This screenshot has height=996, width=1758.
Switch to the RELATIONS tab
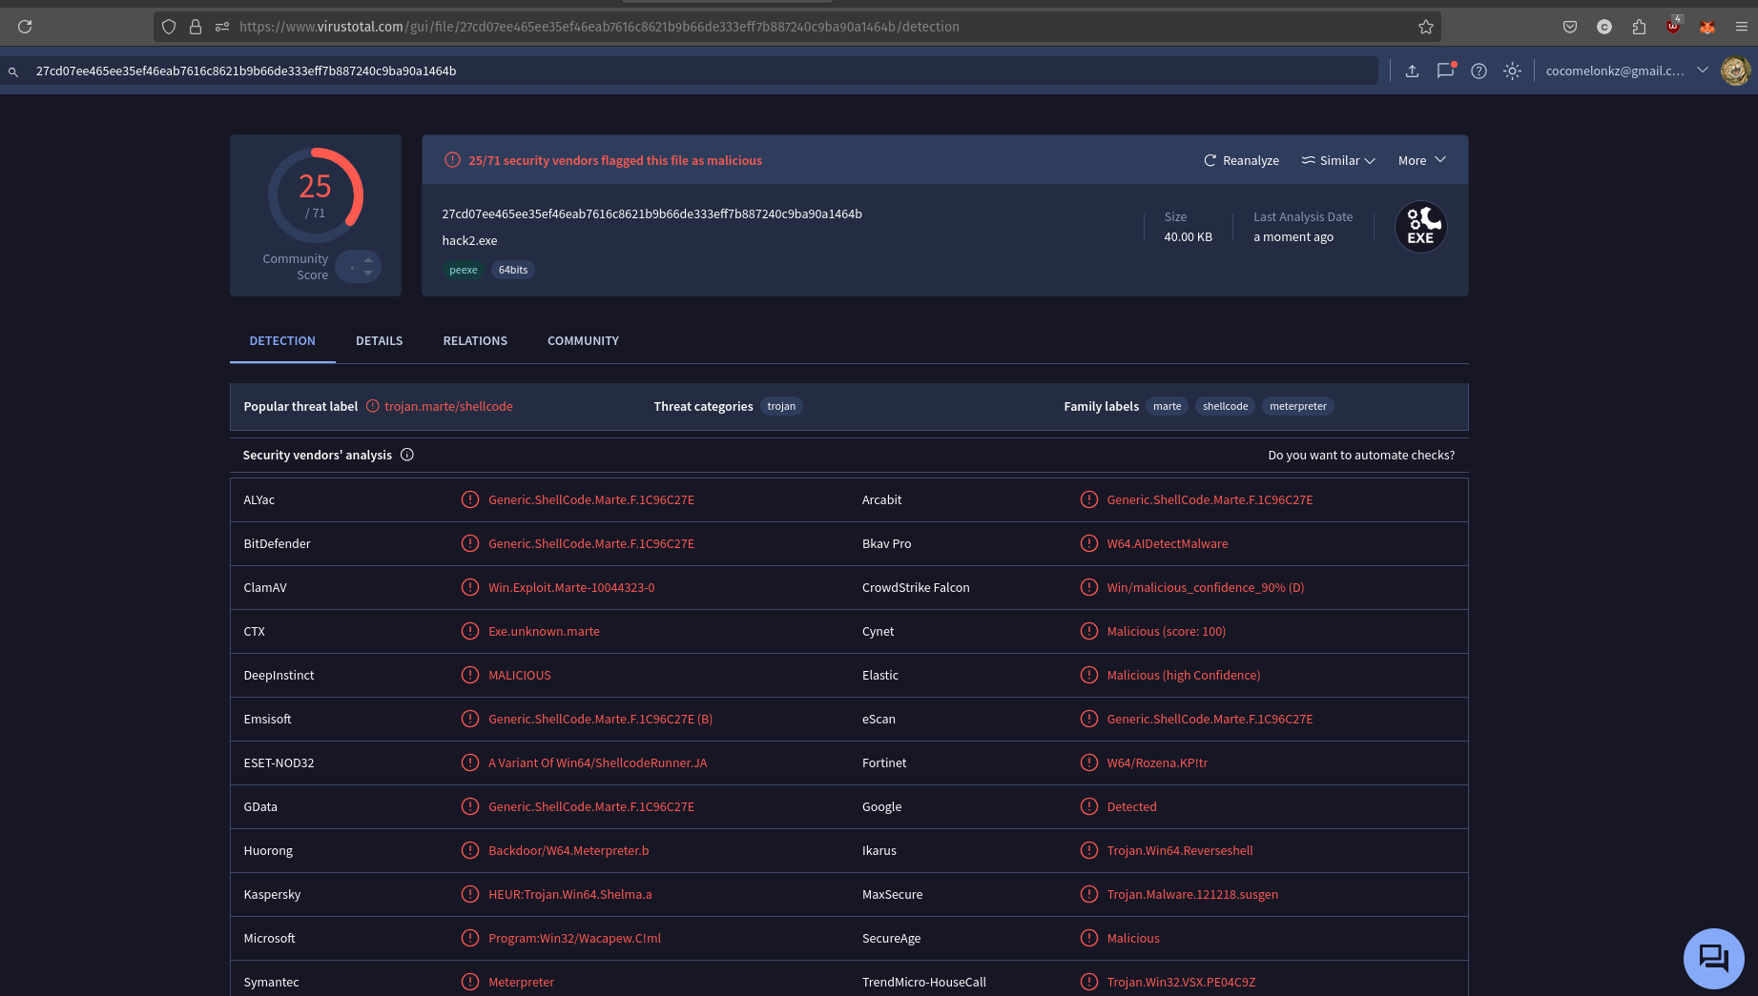475,340
